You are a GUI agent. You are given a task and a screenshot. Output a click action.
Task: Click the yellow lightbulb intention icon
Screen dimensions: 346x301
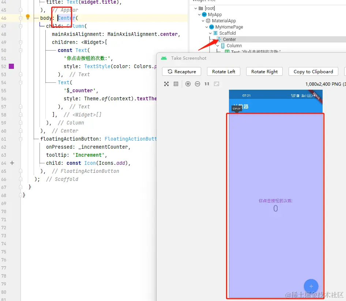click(x=28, y=17)
